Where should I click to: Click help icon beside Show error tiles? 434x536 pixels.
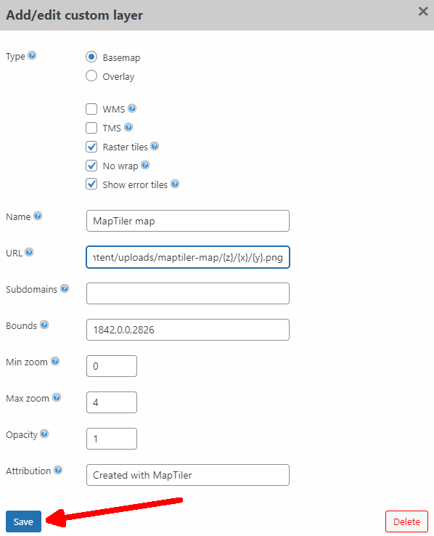(x=175, y=184)
